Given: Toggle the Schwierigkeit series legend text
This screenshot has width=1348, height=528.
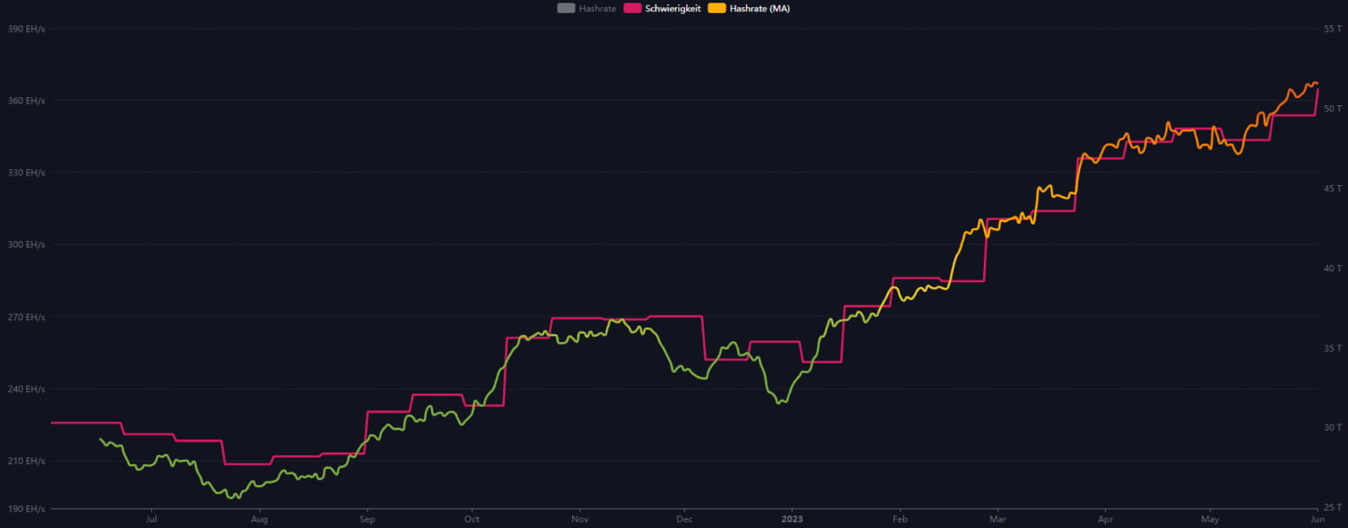Looking at the screenshot, I should point(672,9).
